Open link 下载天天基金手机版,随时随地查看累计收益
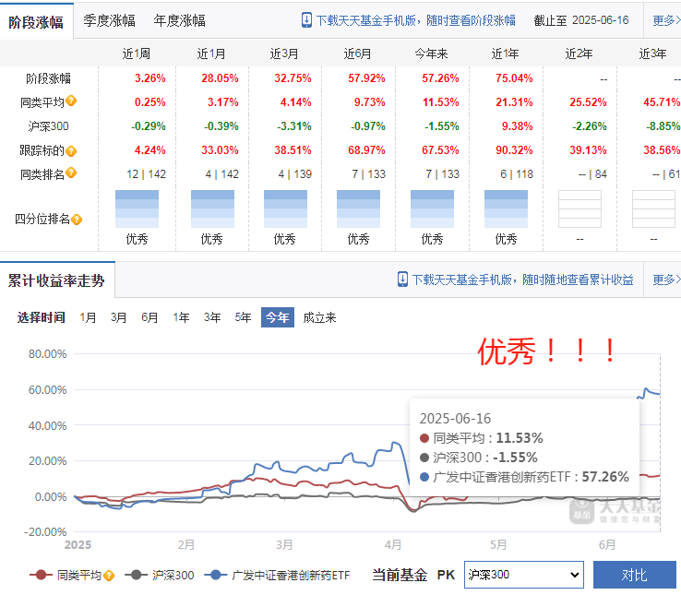Image resolution: width=681 pixels, height=595 pixels. tap(522, 280)
